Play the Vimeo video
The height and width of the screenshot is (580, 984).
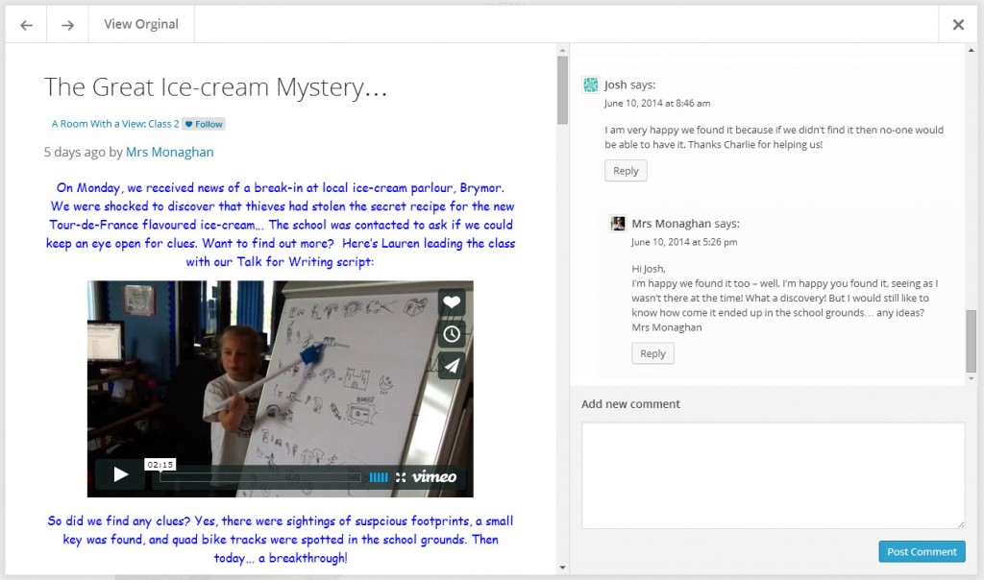point(120,474)
